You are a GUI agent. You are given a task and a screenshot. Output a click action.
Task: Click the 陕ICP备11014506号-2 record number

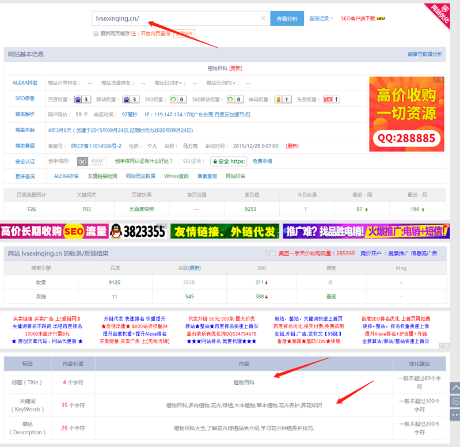[x=96, y=146]
